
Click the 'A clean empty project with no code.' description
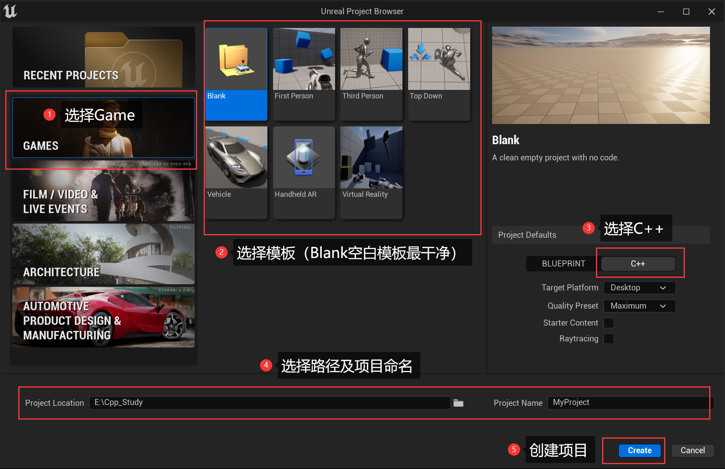(555, 158)
